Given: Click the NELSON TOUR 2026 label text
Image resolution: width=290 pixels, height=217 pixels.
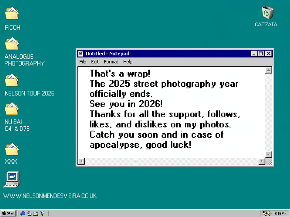Looking at the screenshot, I should [x=29, y=93].
